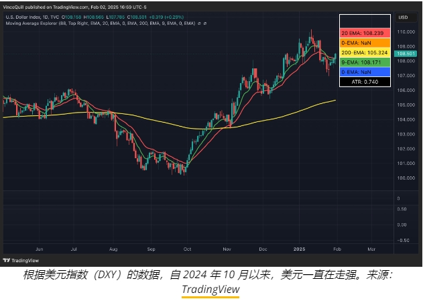Click the Jun label on time axis

pyautogui.click(x=40, y=249)
